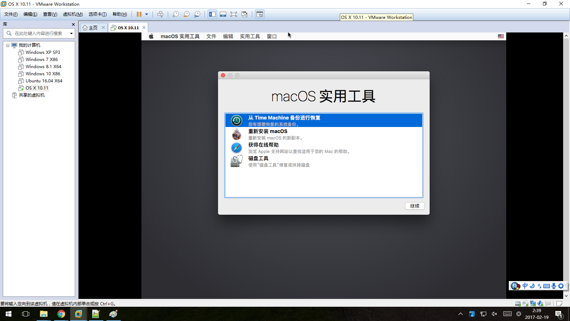Close the macOS utilities window with red button
The width and height of the screenshot is (570, 321).
223,75
